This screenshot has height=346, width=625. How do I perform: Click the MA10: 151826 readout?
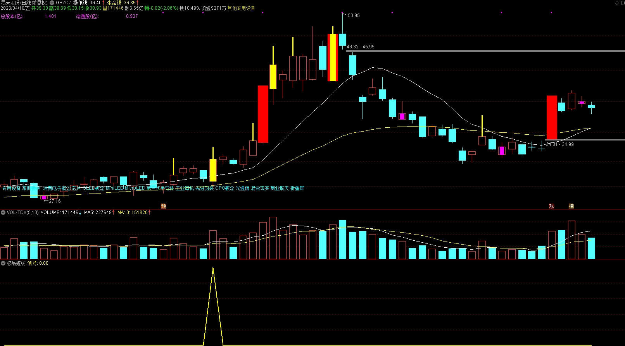tap(133, 212)
